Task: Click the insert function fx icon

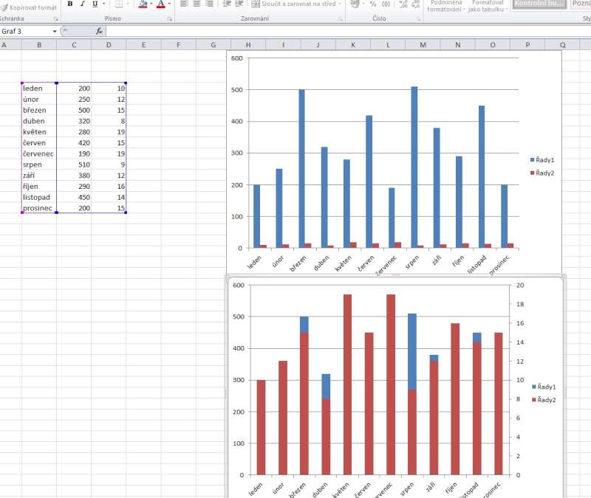Action: 99,31
